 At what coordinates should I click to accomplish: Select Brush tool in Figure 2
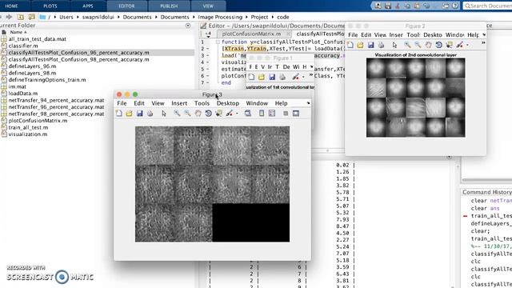coord(460,45)
